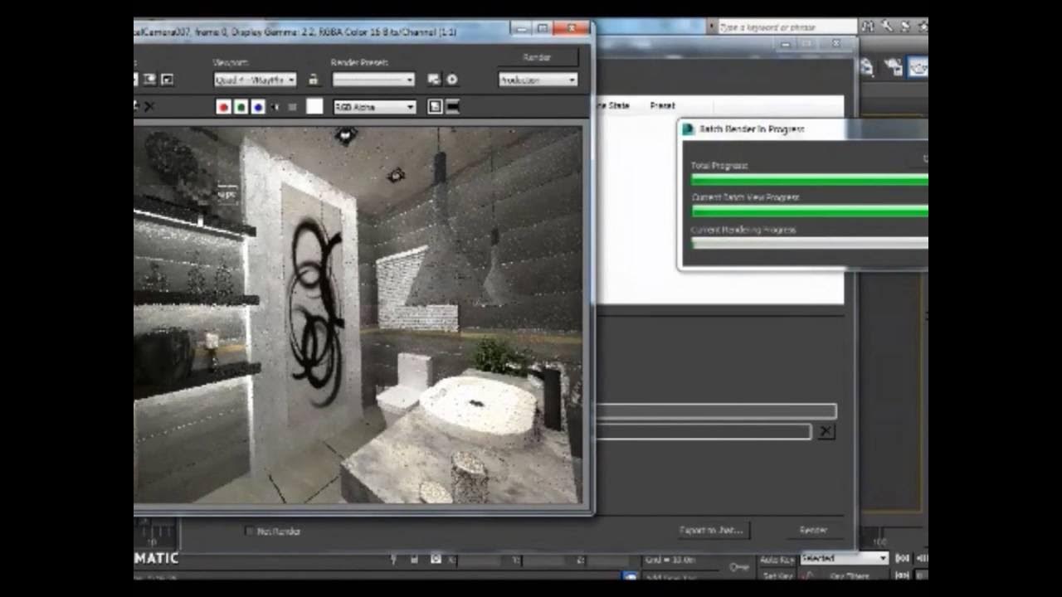Toggle display alpha channel icon

point(275,107)
